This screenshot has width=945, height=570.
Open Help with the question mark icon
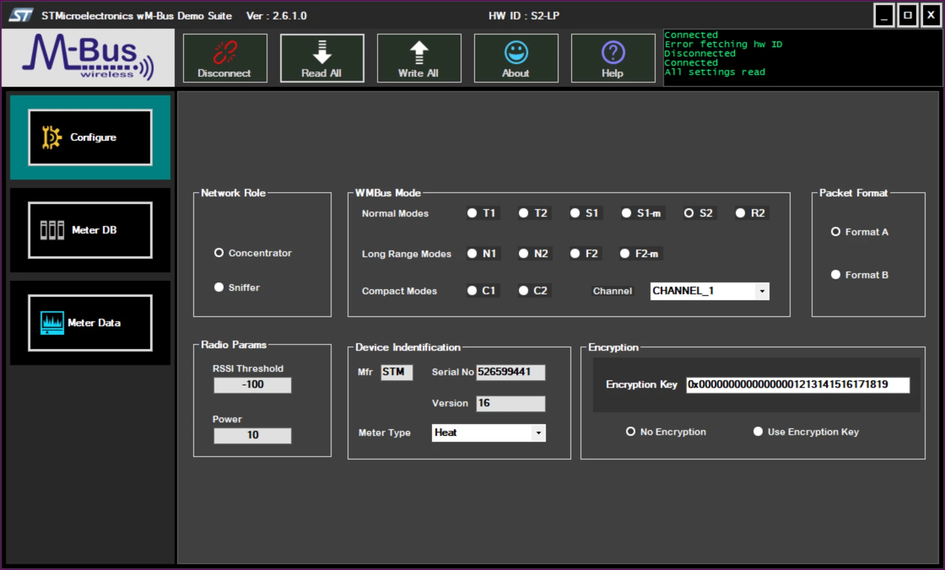pos(613,53)
